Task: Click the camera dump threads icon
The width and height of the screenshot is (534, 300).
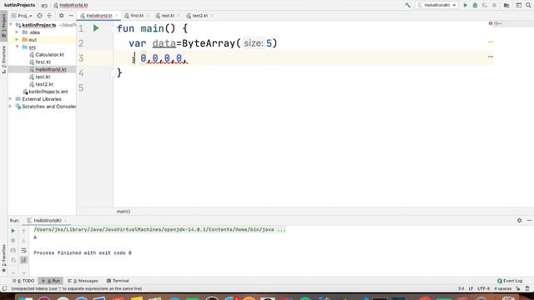Action: tap(13, 250)
